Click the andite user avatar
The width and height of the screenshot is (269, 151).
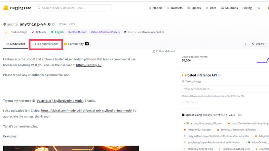pyautogui.click(x=5, y=24)
